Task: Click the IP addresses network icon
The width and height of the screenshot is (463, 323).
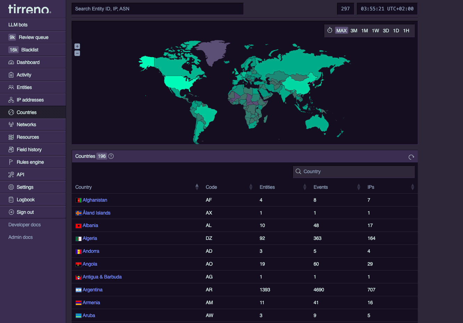Action: (x=11, y=100)
